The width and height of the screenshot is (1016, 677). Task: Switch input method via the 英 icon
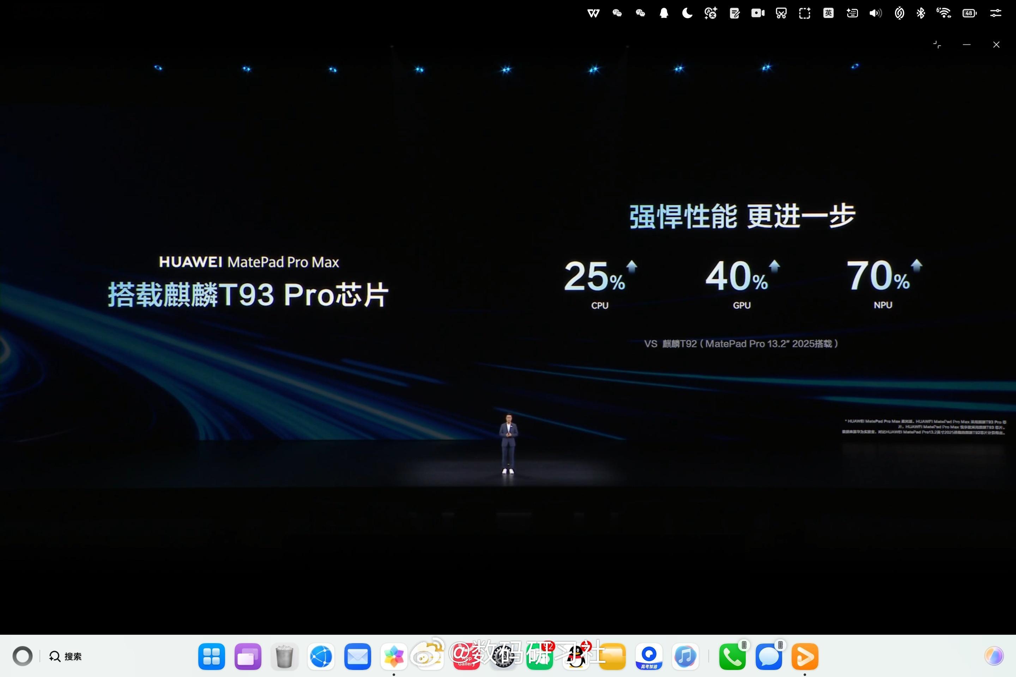point(828,13)
